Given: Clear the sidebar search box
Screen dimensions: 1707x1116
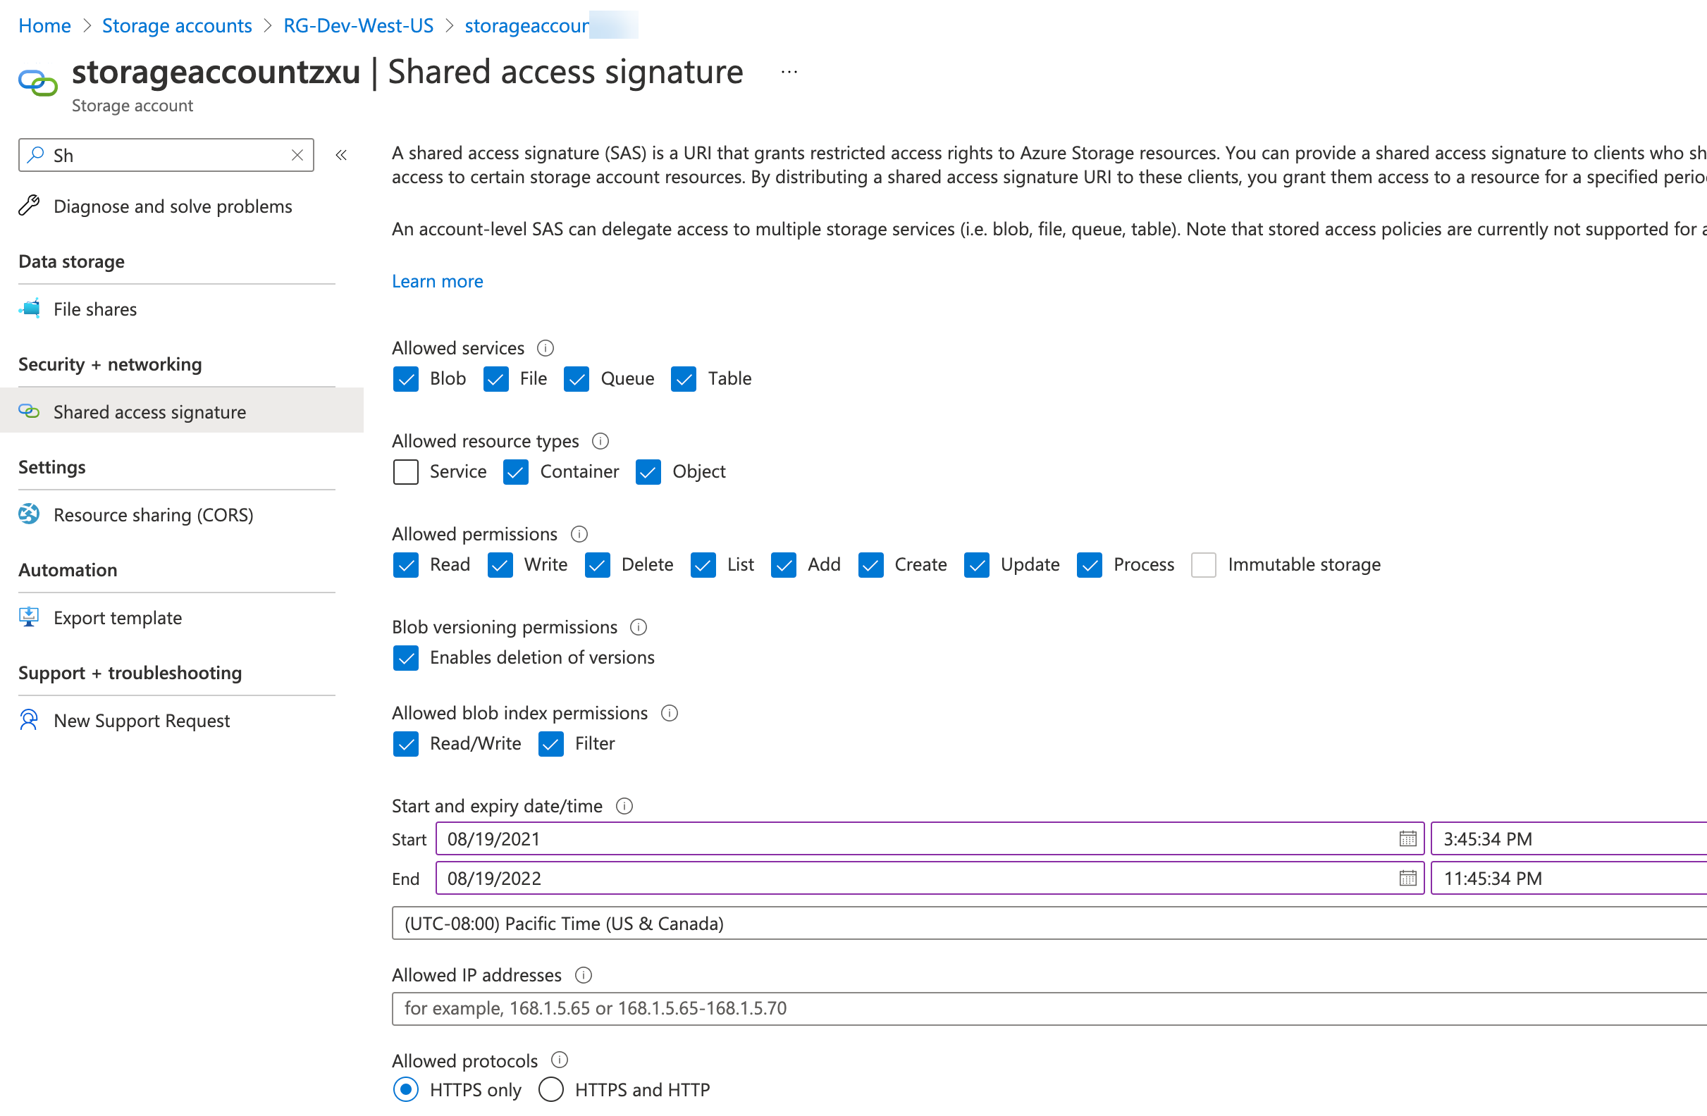Looking at the screenshot, I should (297, 155).
